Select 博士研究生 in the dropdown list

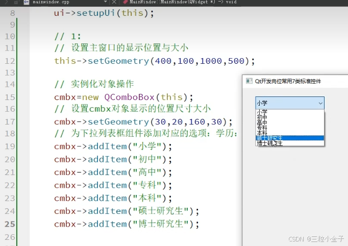(x=290, y=143)
